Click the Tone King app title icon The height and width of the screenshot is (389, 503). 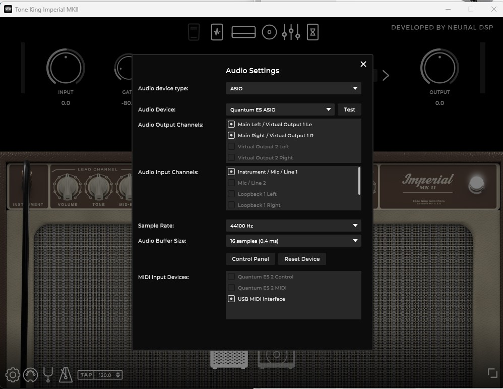[8, 9]
